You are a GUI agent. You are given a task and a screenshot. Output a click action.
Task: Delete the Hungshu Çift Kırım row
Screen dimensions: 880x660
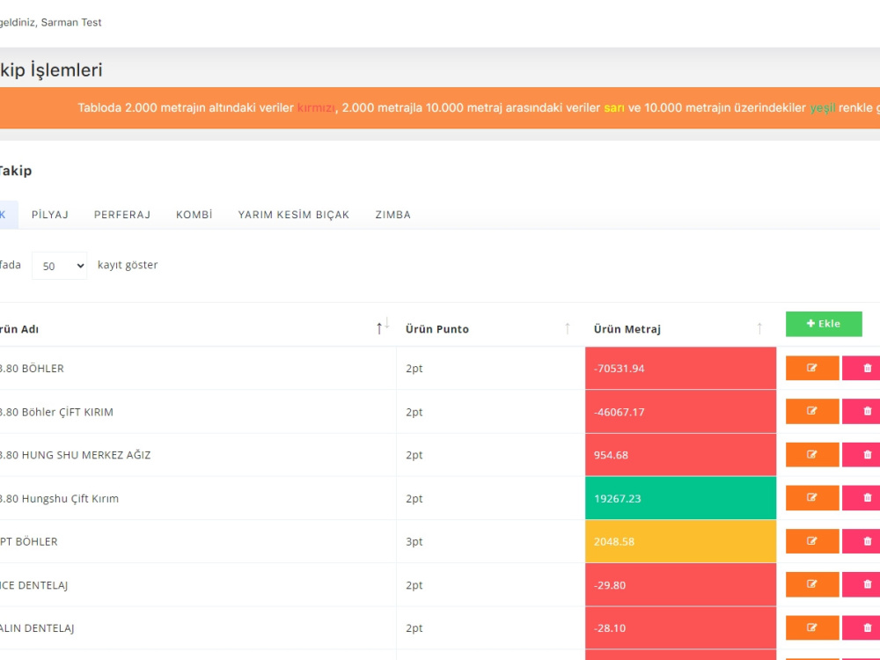862,498
